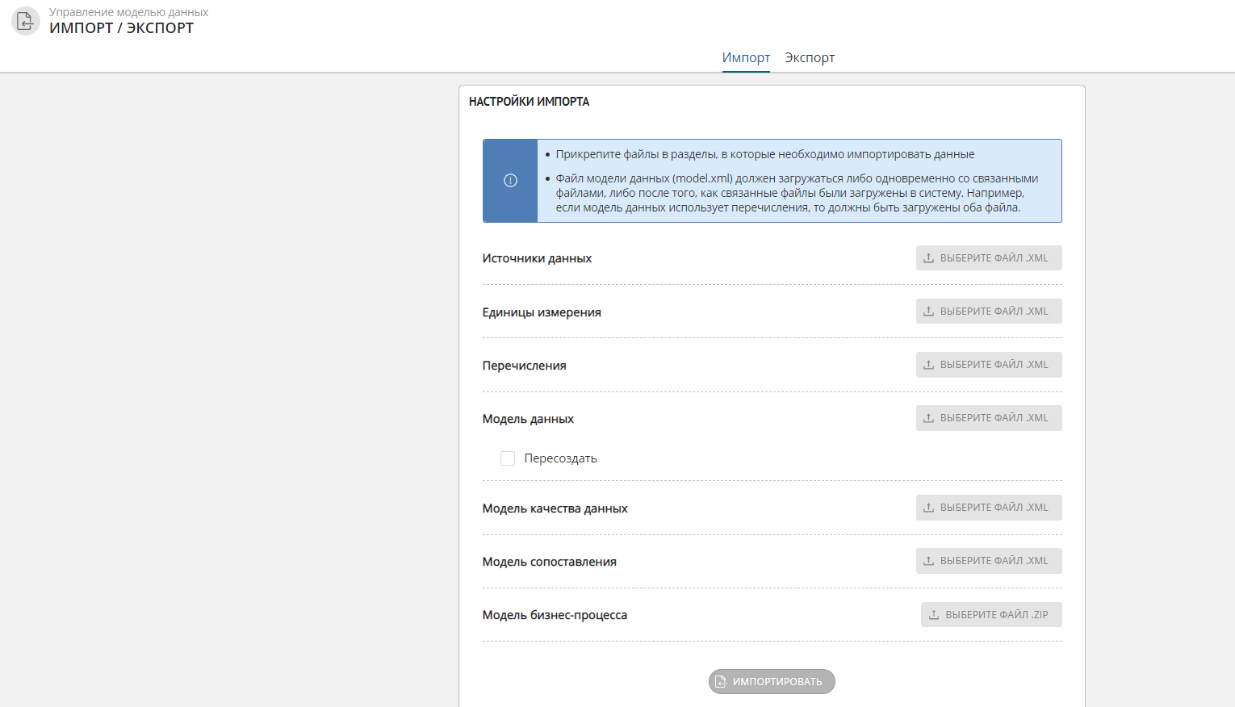
Task: Choose XML file for Модель сопоставления
Action: click(x=989, y=561)
